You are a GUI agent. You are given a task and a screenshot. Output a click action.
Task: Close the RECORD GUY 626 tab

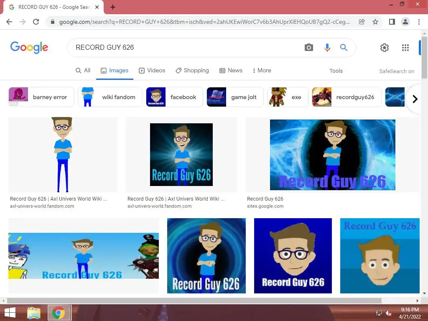point(97,7)
